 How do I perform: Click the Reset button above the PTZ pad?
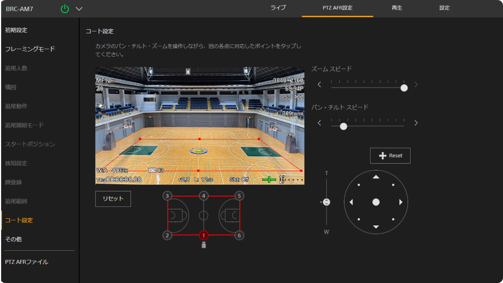(x=390, y=155)
